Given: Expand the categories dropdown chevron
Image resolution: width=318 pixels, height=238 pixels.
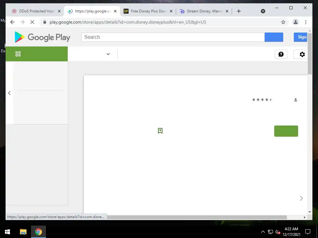Looking at the screenshot, I should tap(108, 54).
